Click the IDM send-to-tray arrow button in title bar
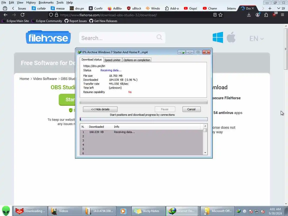288x216 pixels. click(182, 52)
